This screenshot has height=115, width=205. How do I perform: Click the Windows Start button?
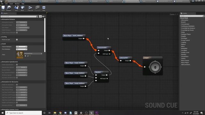click(x=3, y=113)
